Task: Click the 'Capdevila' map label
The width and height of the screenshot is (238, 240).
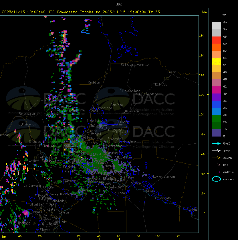Action: pos(77,111)
